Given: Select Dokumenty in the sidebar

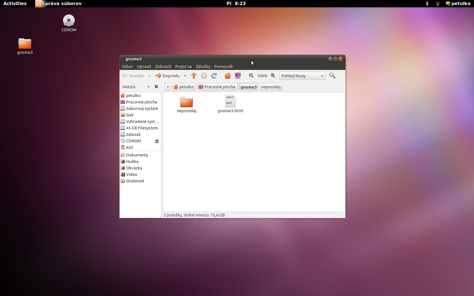Looking at the screenshot, I should [137, 155].
